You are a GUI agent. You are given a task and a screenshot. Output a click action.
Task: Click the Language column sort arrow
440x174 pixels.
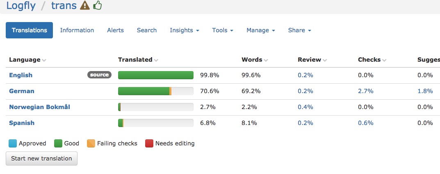pyautogui.click(x=44, y=60)
